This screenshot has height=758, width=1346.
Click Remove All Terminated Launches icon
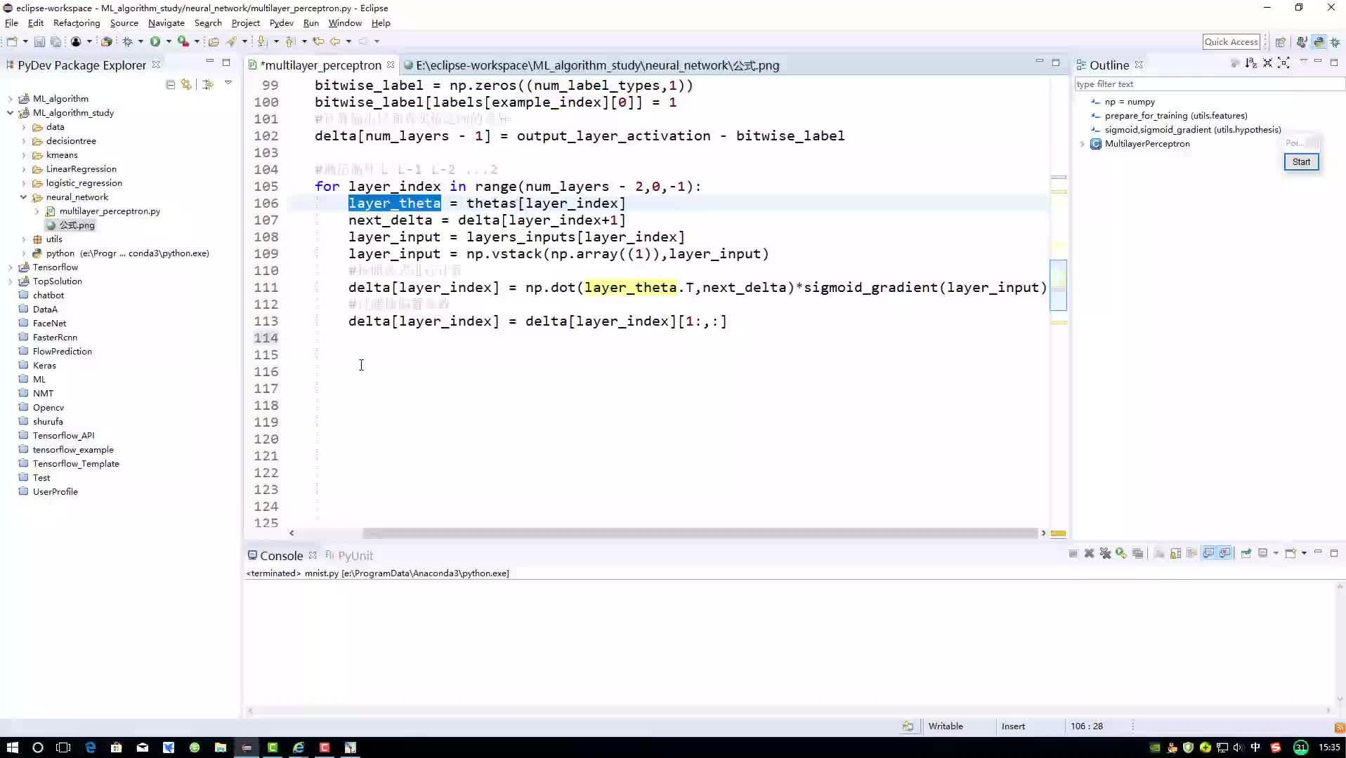[x=1105, y=554]
